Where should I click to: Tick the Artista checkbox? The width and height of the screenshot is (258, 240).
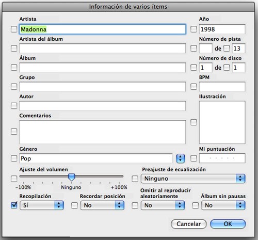14,29
